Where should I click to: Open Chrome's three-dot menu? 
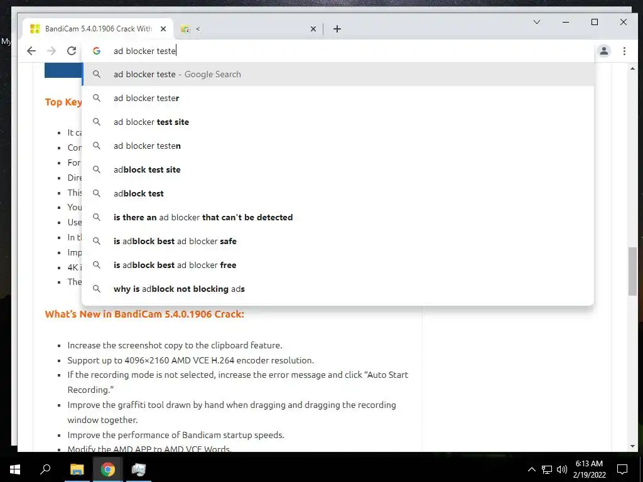[624, 51]
